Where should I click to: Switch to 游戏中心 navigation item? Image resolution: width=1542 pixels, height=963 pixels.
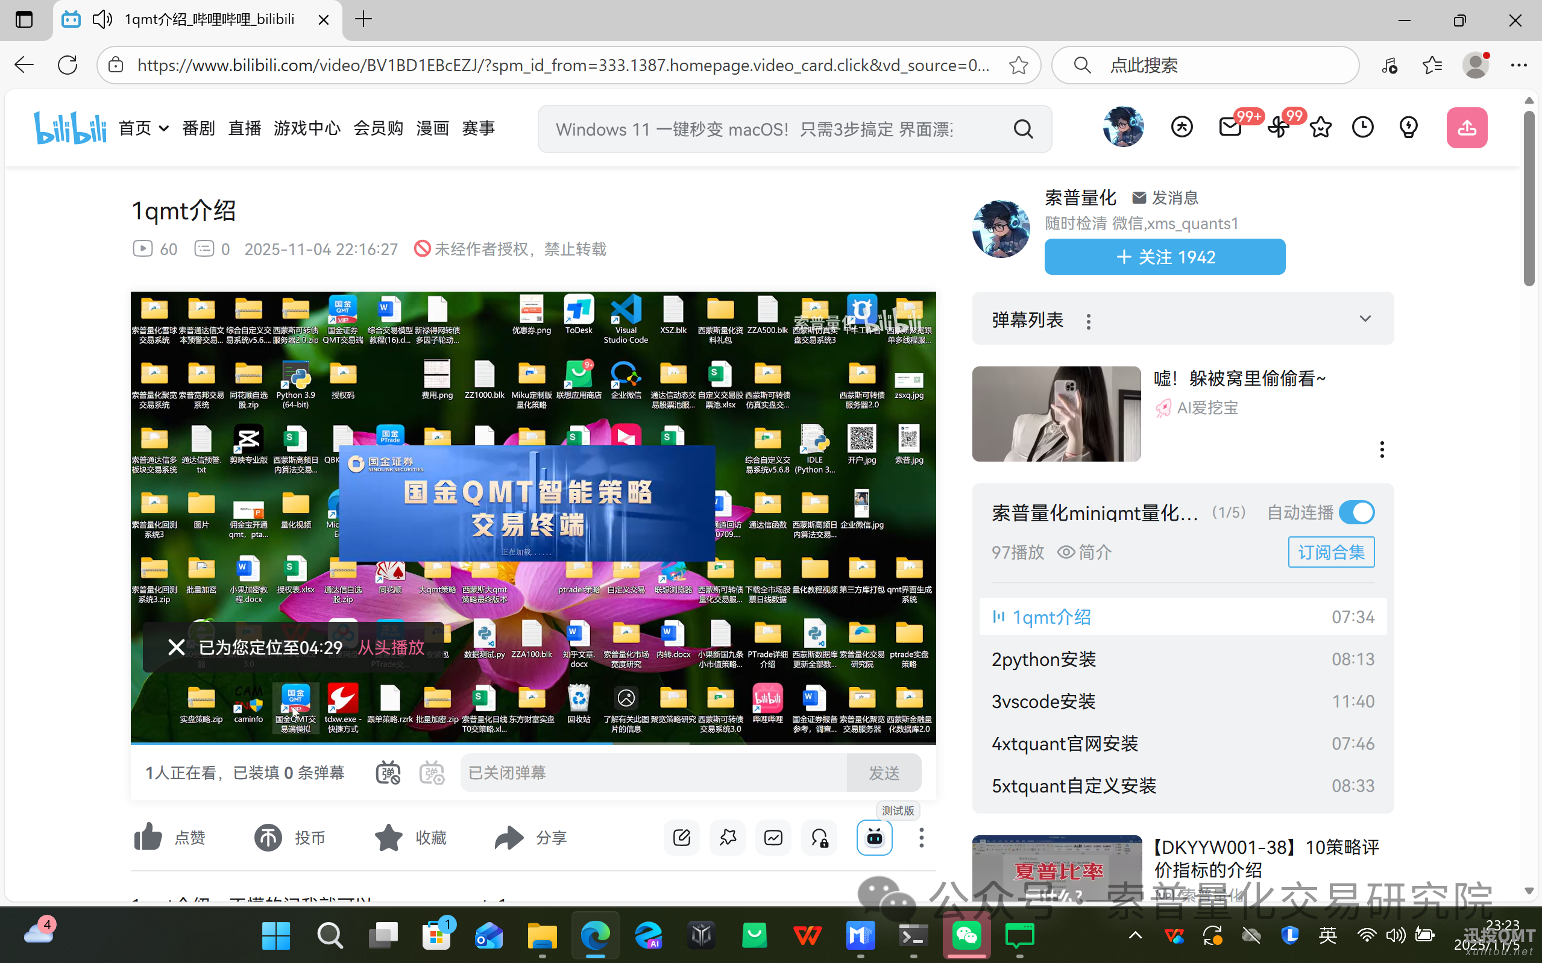306,128
